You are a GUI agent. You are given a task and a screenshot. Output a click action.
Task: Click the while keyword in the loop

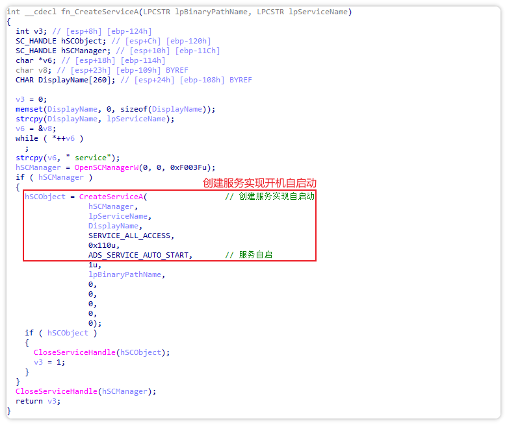(27, 138)
